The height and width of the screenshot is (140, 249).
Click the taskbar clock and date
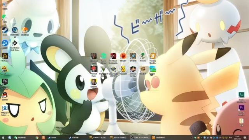point(237,138)
